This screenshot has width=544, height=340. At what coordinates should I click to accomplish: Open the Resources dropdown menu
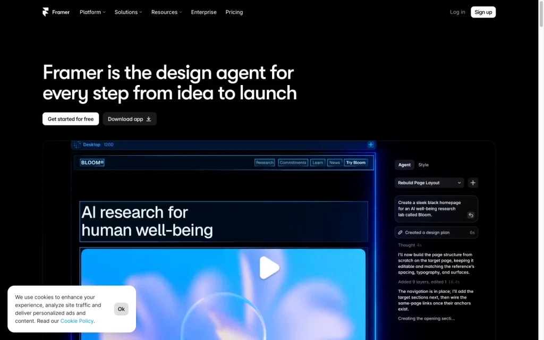click(x=166, y=12)
